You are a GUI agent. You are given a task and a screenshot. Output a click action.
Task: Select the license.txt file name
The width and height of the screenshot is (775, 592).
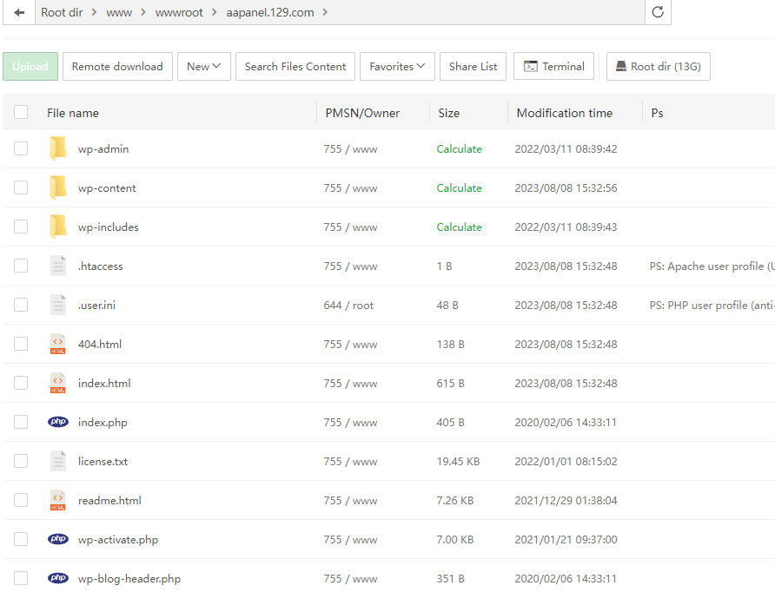(103, 461)
